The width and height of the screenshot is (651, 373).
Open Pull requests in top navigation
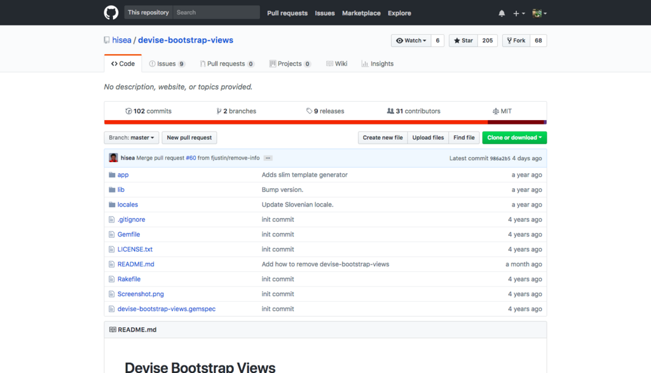tap(287, 13)
